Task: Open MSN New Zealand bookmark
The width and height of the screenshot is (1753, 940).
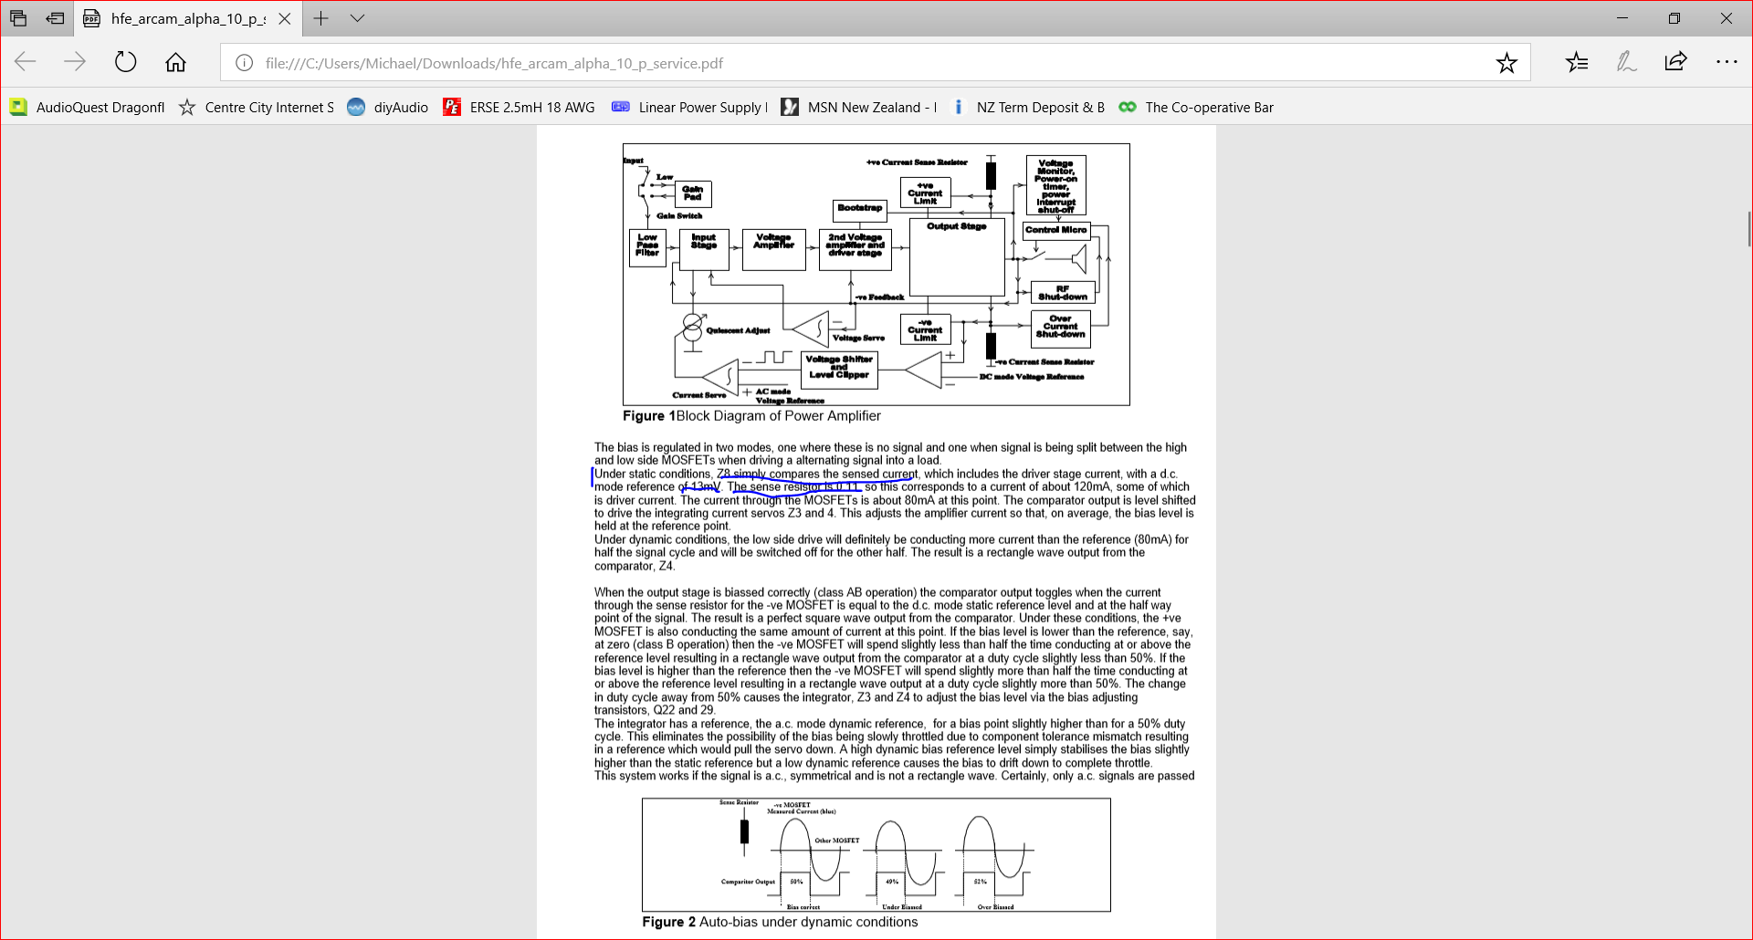Action: [859, 107]
